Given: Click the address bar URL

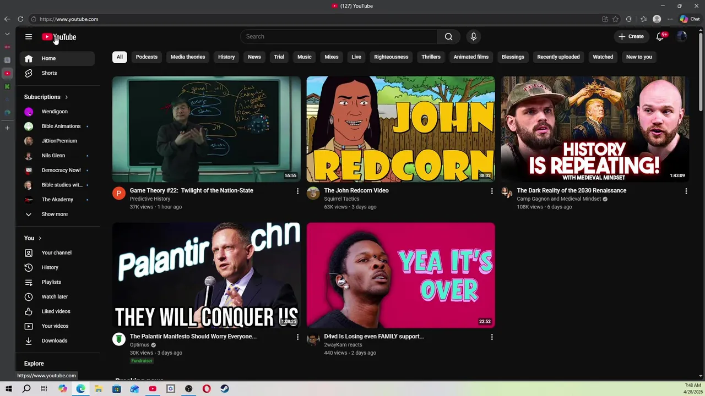Looking at the screenshot, I should pyautogui.click(x=69, y=19).
